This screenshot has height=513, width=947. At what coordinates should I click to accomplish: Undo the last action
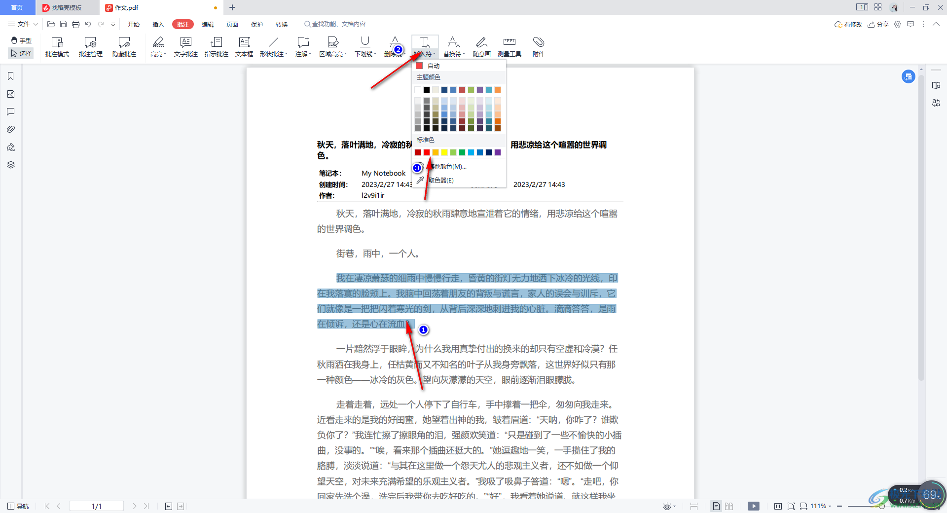tap(88, 24)
